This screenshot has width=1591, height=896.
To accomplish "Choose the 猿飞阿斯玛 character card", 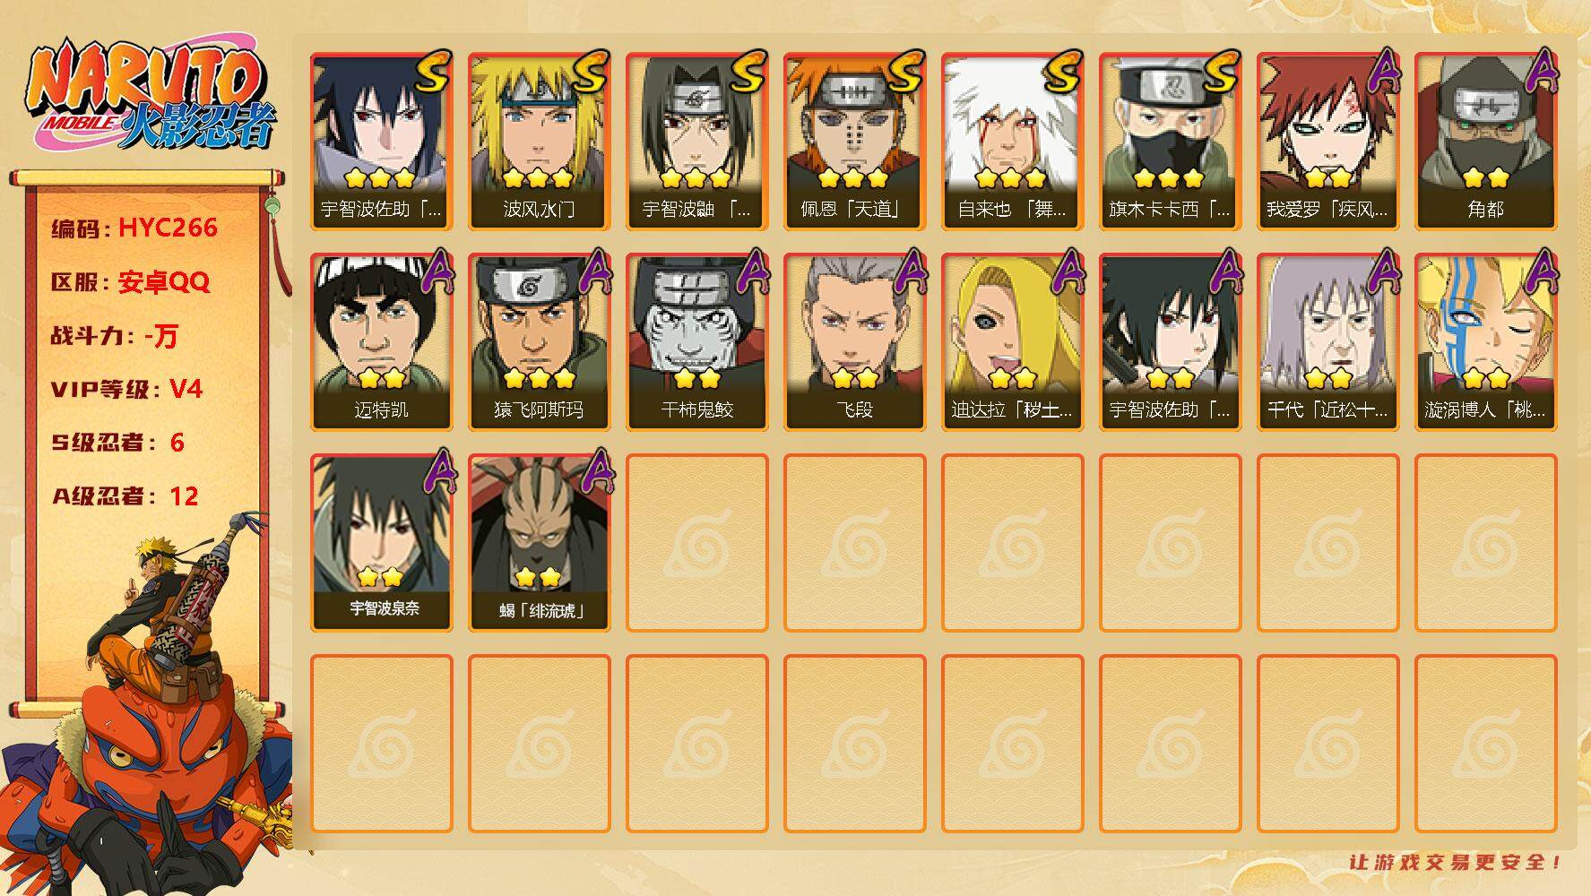I will click(539, 342).
